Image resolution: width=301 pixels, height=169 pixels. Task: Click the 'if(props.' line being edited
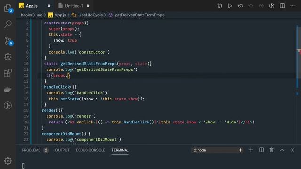[x=58, y=76]
